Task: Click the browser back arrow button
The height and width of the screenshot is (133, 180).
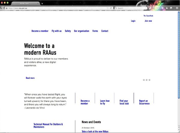Action: 3,8
